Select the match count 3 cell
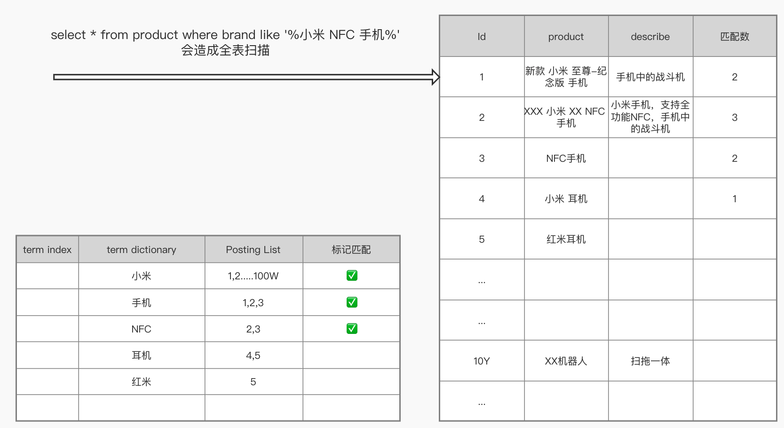This screenshot has height=428, width=784. coord(735,118)
